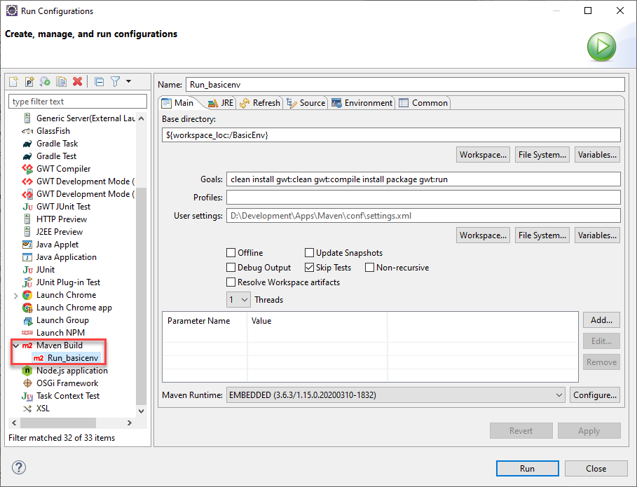Click the New prototype configuration icon
Image resolution: width=637 pixels, height=487 pixels.
pyautogui.click(x=29, y=82)
